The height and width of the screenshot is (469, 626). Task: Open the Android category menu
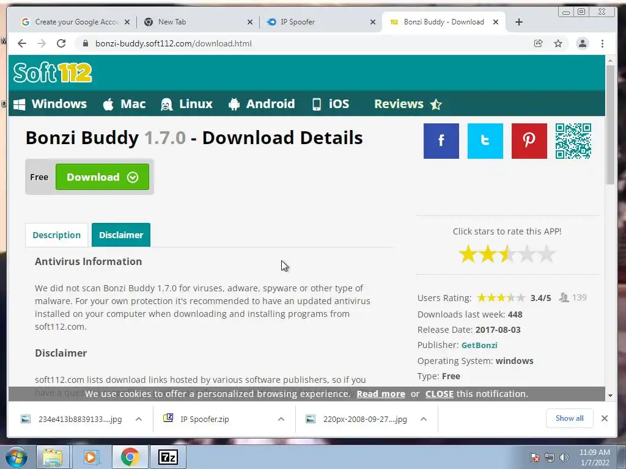[x=262, y=104]
